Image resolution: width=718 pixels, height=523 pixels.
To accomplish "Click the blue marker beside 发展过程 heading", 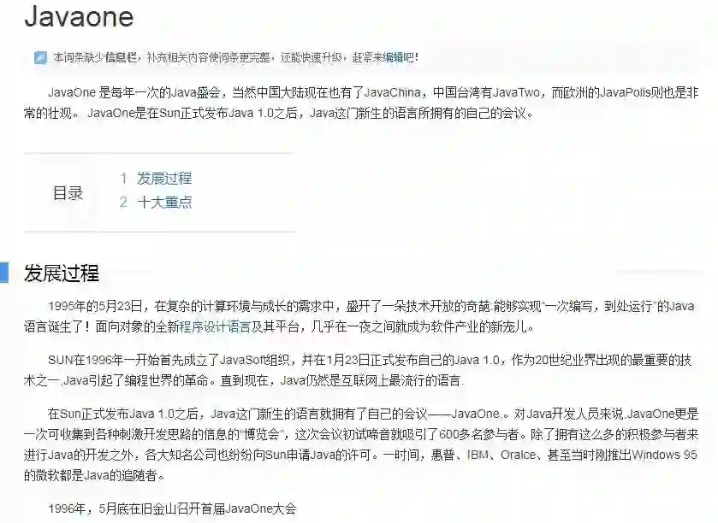I will [x=4, y=273].
